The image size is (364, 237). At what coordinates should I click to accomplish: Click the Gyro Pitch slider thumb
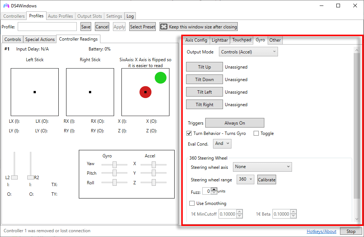pyautogui.click(x=115, y=173)
